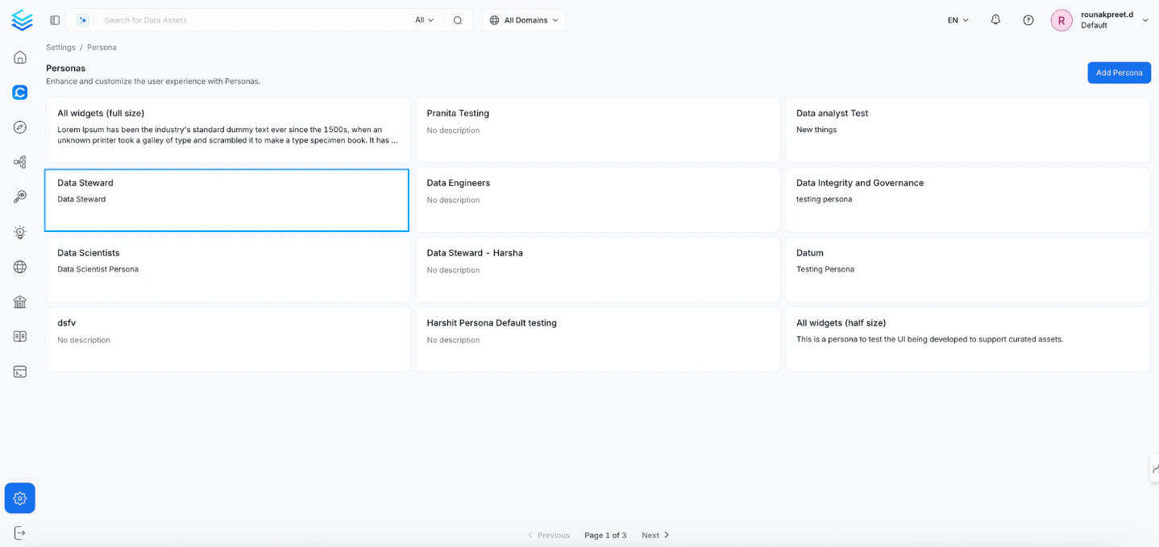Image resolution: width=1159 pixels, height=547 pixels.
Task: Open Observability key-eye sidebar icon
Action: point(20,197)
